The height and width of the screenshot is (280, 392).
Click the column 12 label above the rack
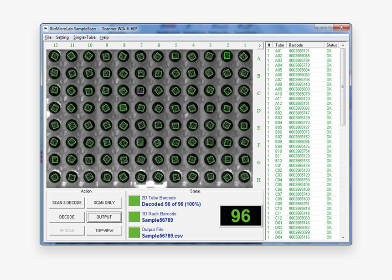(x=55, y=45)
